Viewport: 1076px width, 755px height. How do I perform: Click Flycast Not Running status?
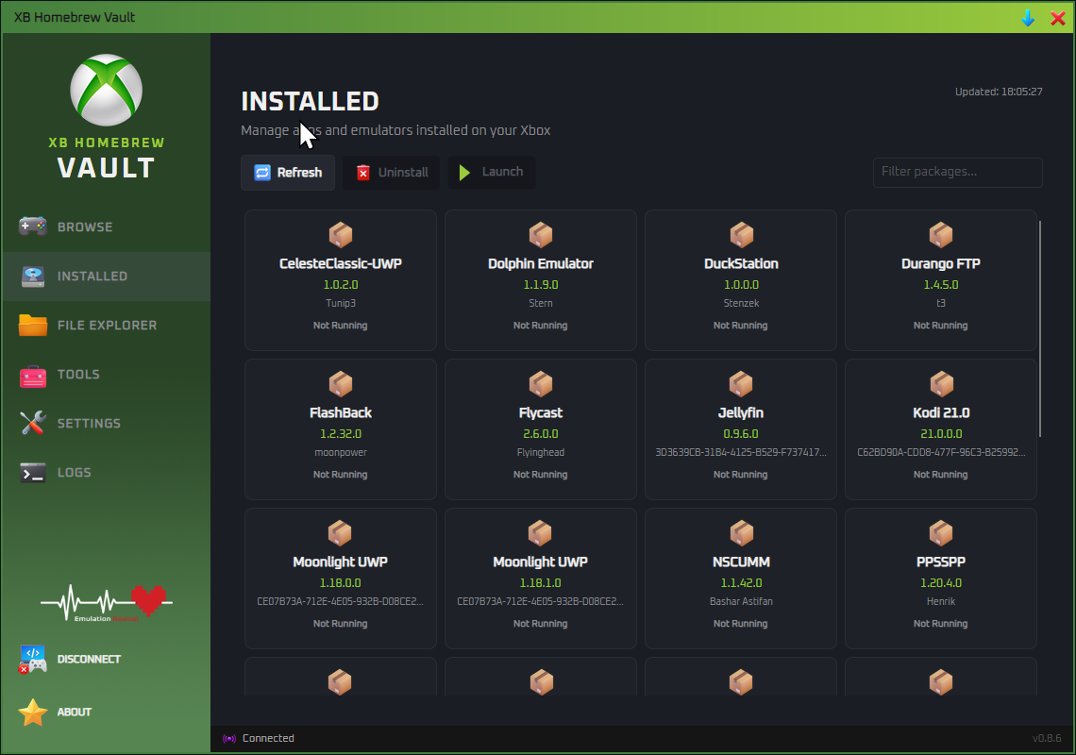click(541, 475)
